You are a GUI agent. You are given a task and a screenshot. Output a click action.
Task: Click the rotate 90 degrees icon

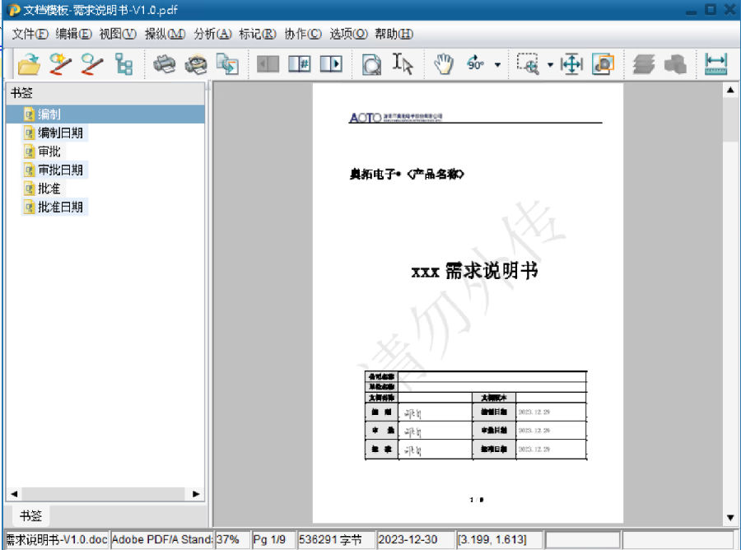pyautogui.click(x=476, y=64)
